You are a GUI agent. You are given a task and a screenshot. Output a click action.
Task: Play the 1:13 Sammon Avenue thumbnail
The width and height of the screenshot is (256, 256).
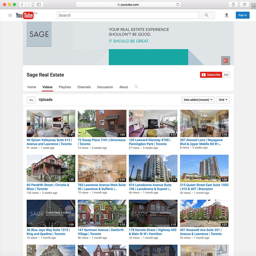(x=102, y=214)
